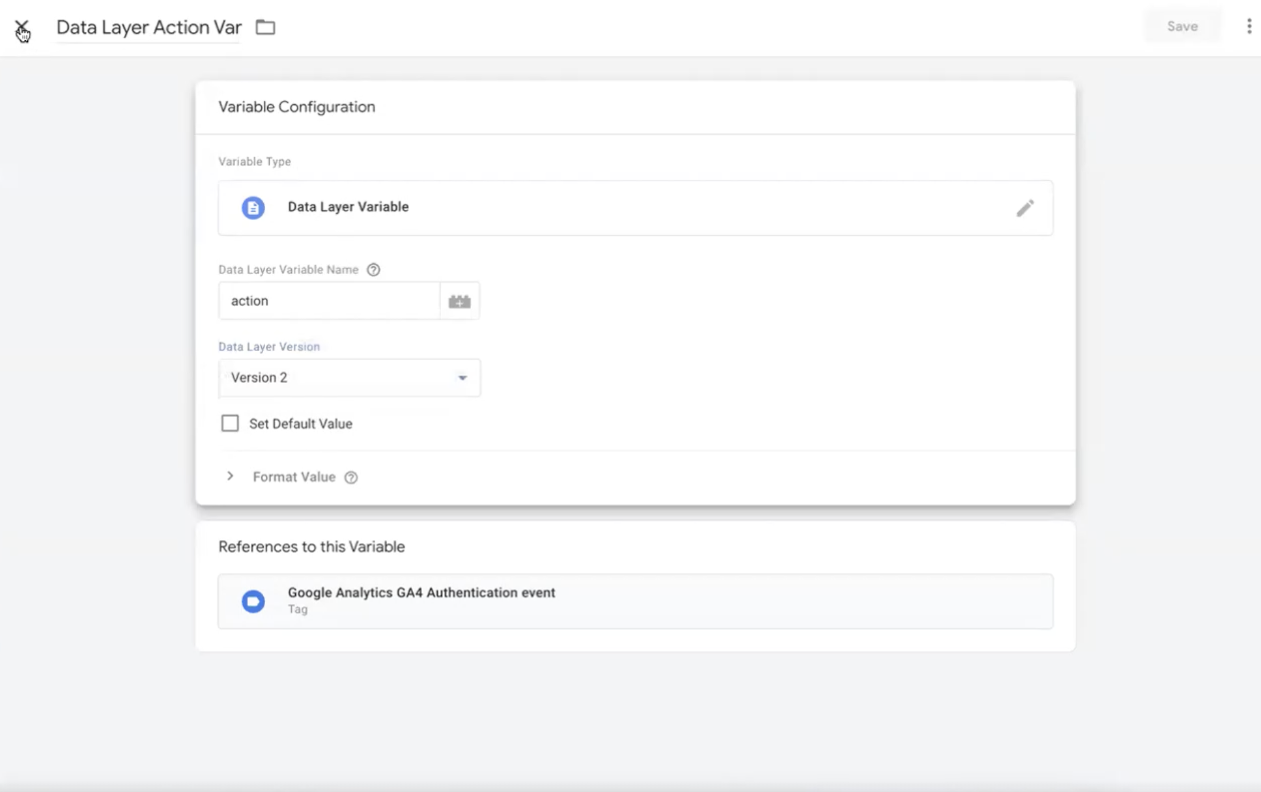Click the Format Value label text
Screen dimensions: 1261x792
(294, 477)
